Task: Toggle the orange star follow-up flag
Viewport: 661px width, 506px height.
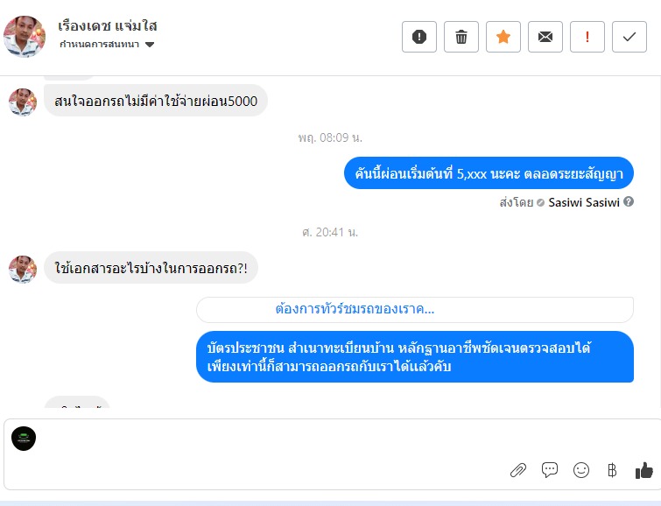Action: (x=503, y=37)
